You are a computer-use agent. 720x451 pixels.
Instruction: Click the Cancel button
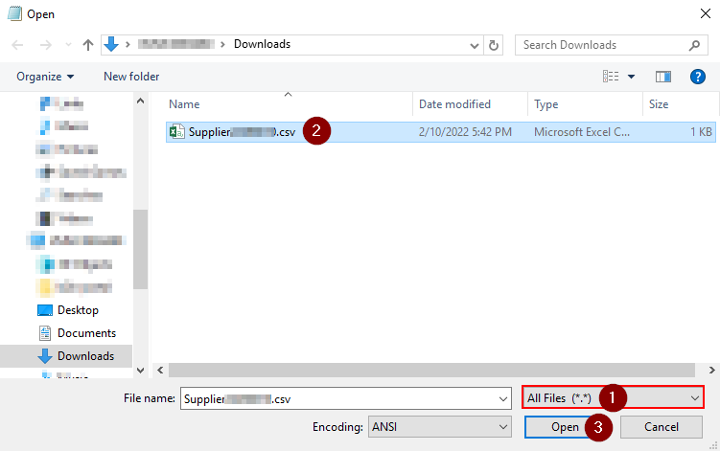point(661,426)
